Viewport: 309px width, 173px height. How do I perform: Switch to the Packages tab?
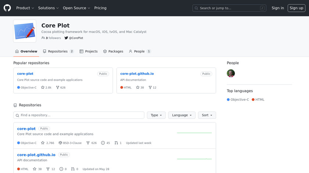point(113,51)
